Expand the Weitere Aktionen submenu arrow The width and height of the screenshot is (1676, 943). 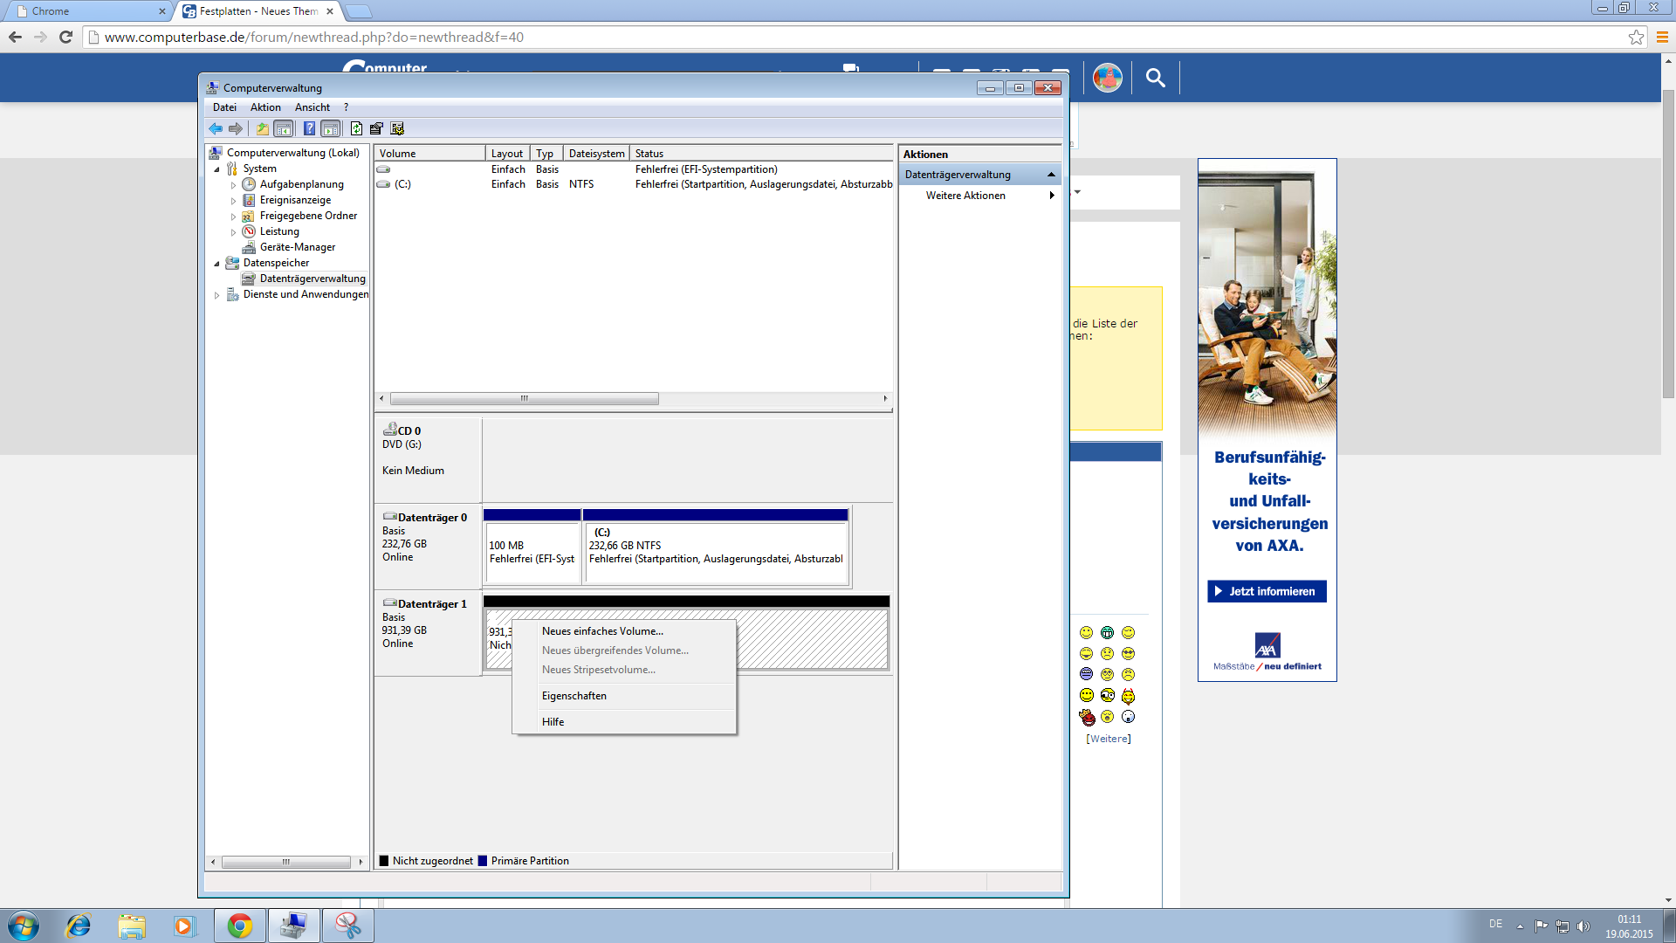[x=1051, y=196]
